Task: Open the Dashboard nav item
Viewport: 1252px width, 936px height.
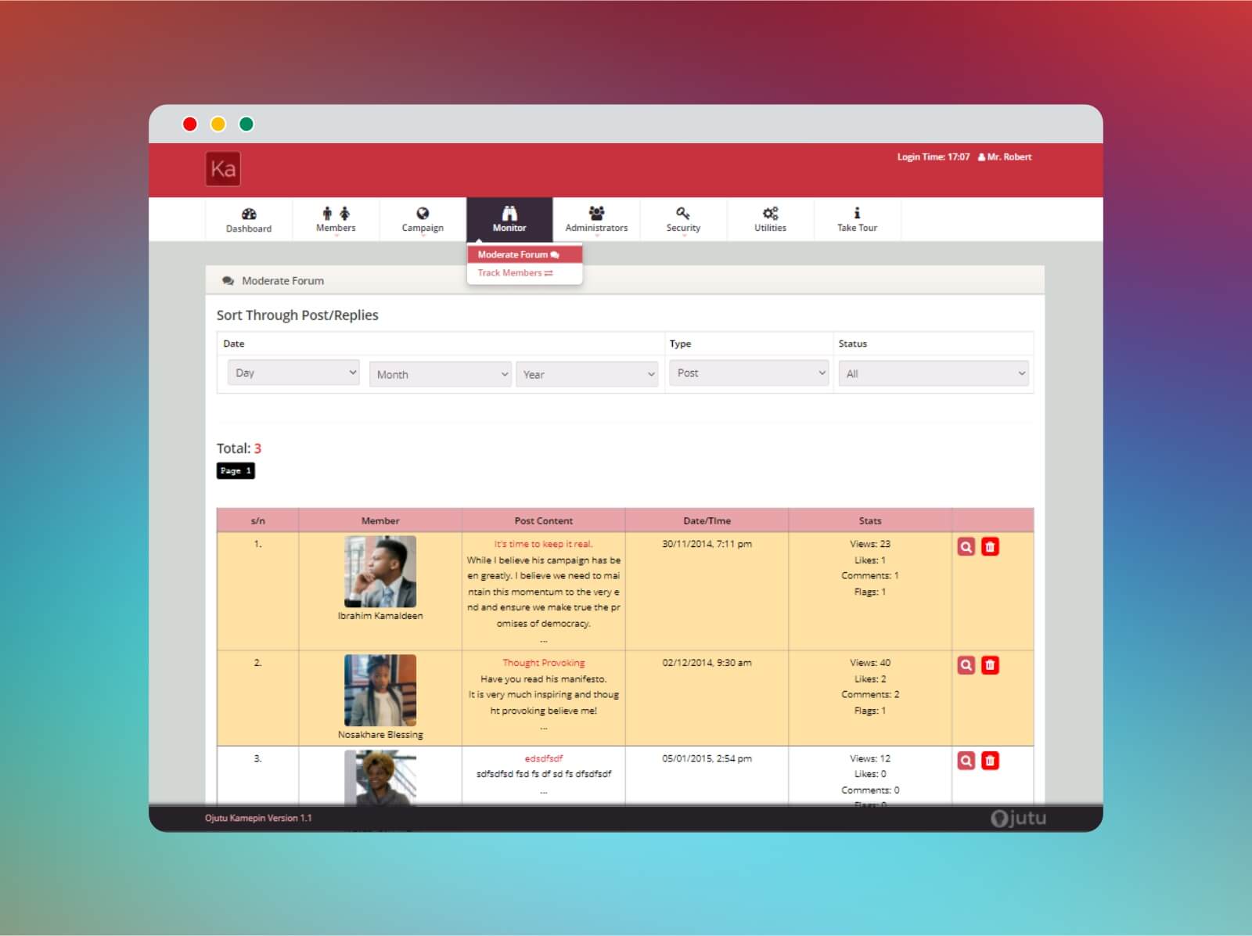Action: pos(249,220)
